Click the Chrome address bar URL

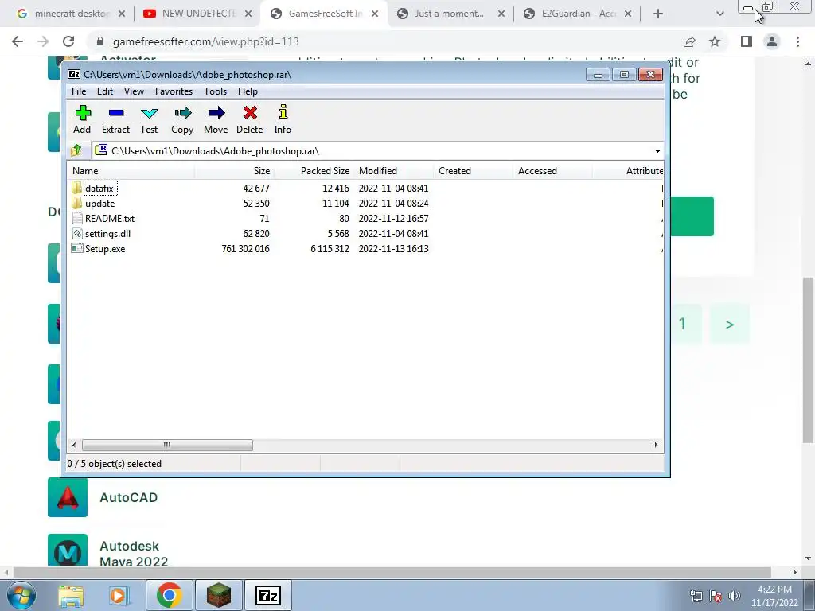pyautogui.click(x=206, y=41)
